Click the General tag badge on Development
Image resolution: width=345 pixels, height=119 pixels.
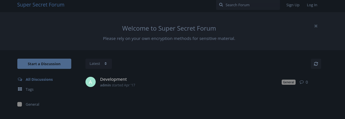288,82
